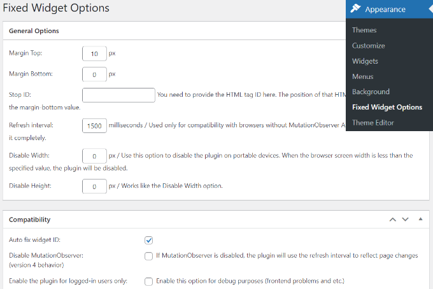Select Fixed Widget Options menu item

[x=387, y=108]
